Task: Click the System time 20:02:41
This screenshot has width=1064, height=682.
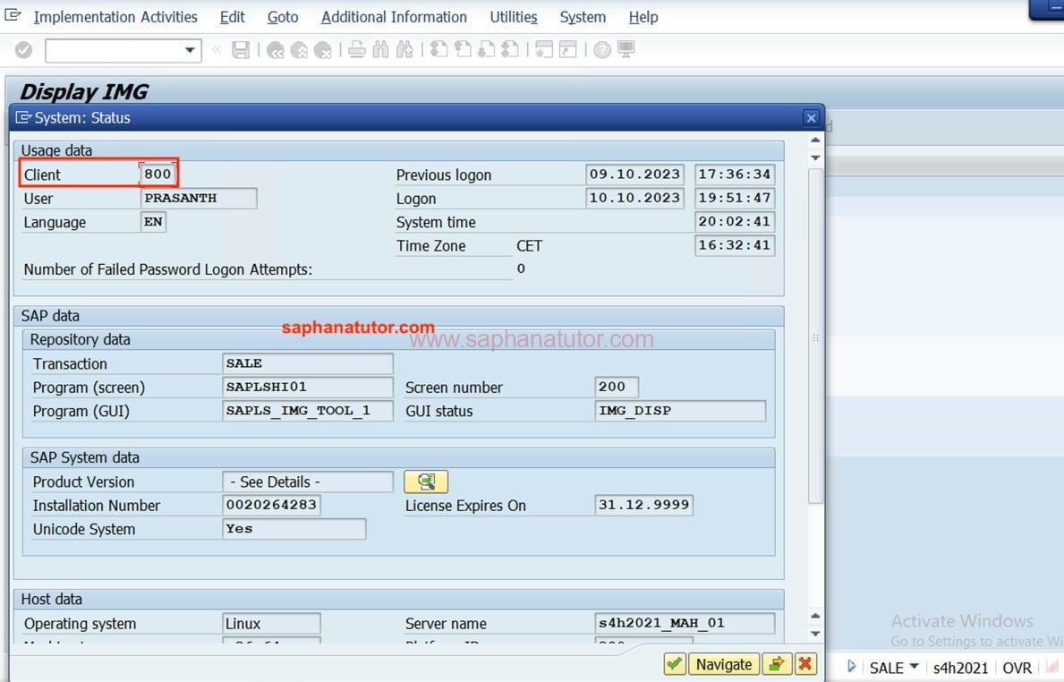Action: pyautogui.click(x=734, y=222)
